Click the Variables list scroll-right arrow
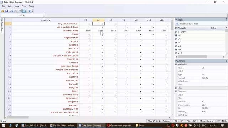Viewport: 228px width, 128px height. click(x=223, y=57)
